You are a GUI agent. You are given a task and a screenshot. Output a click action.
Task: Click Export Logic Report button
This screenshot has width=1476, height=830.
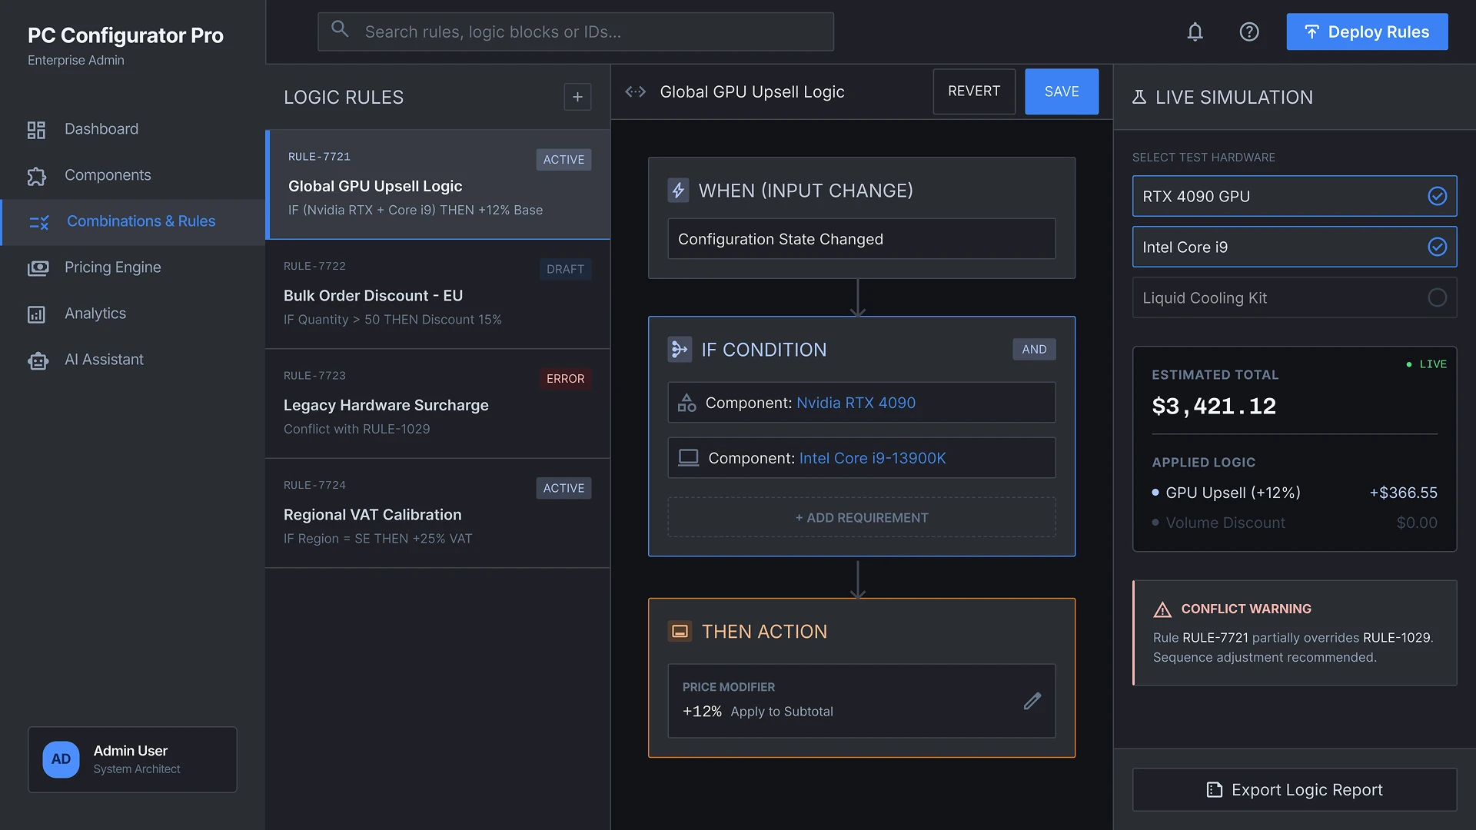(x=1295, y=789)
